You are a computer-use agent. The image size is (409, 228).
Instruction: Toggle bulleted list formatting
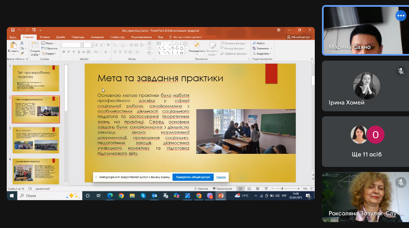tap(115, 45)
